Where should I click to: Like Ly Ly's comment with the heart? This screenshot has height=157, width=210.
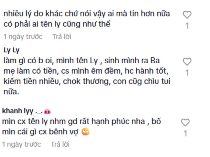[187, 62]
